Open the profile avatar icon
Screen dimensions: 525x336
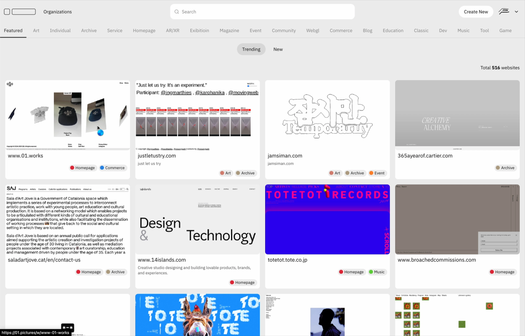click(504, 12)
